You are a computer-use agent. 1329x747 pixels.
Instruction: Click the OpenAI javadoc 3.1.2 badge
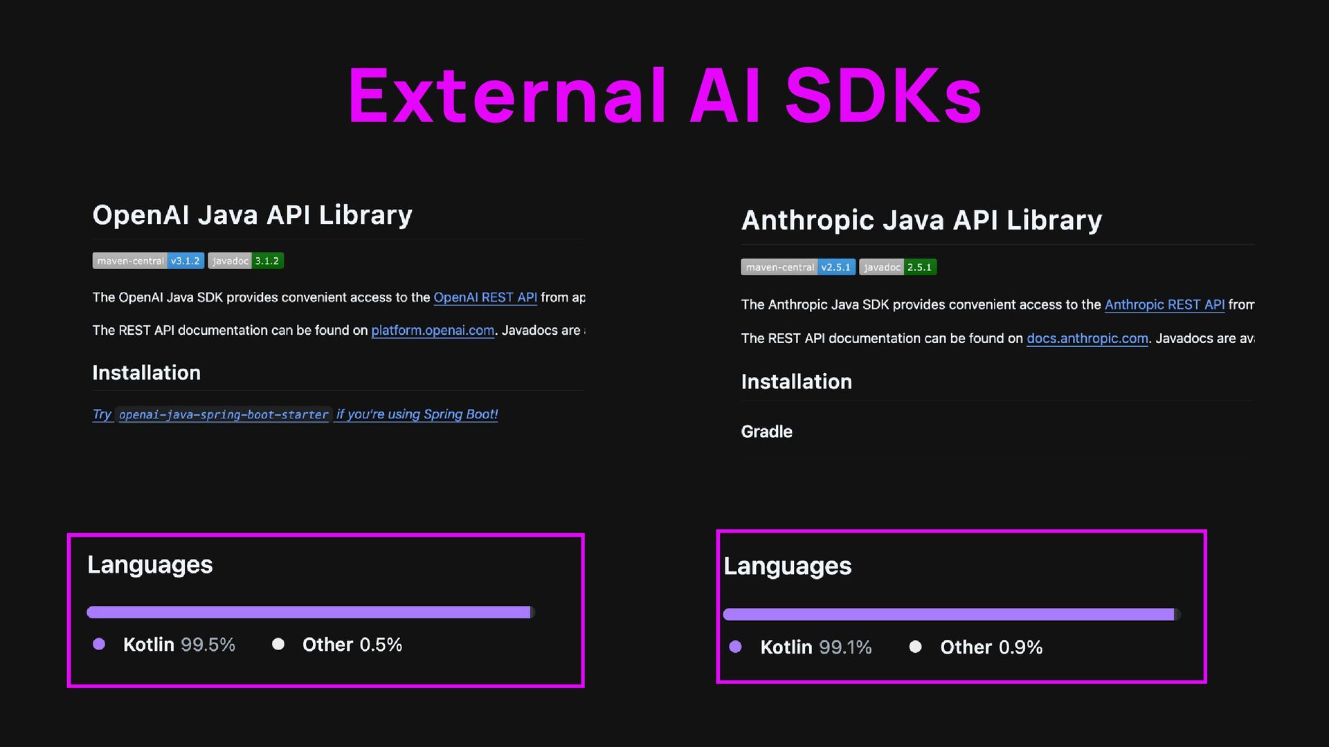pyautogui.click(x=246, y=261)
